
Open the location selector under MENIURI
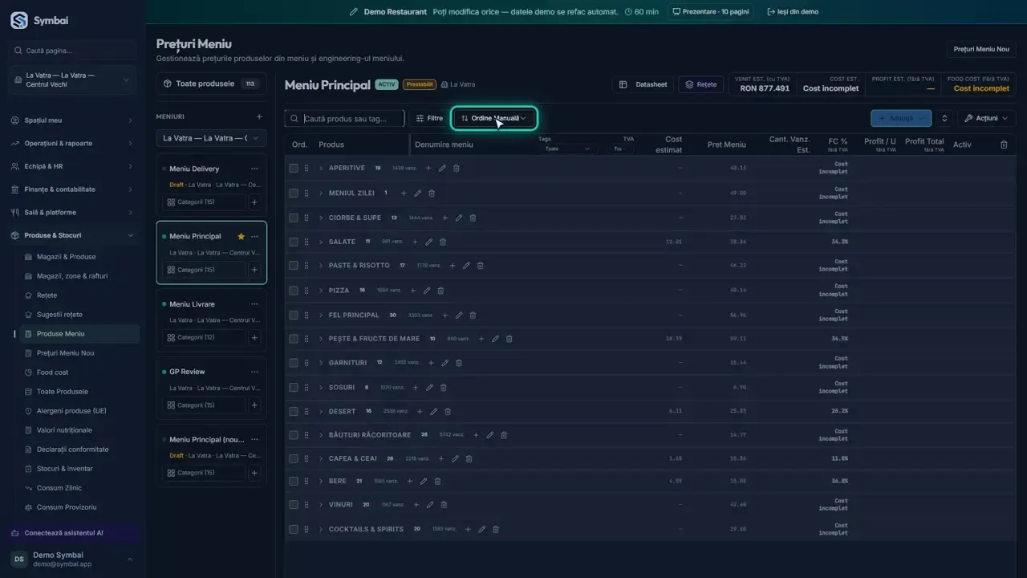pyautogui.click(x=211, y=138)
